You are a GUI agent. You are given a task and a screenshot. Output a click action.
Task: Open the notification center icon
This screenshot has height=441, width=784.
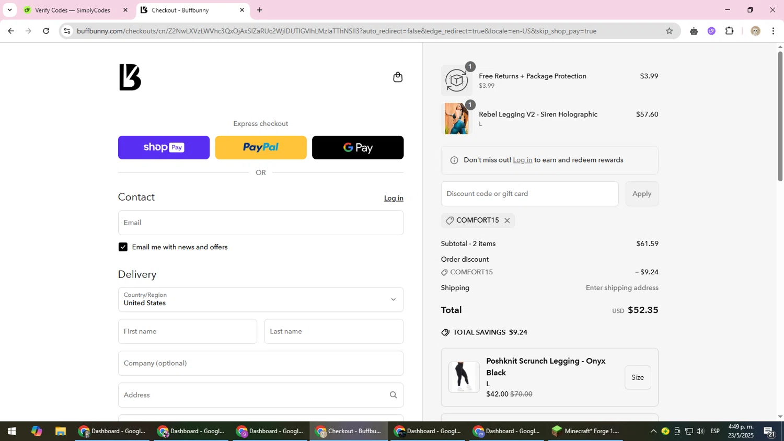769,431
